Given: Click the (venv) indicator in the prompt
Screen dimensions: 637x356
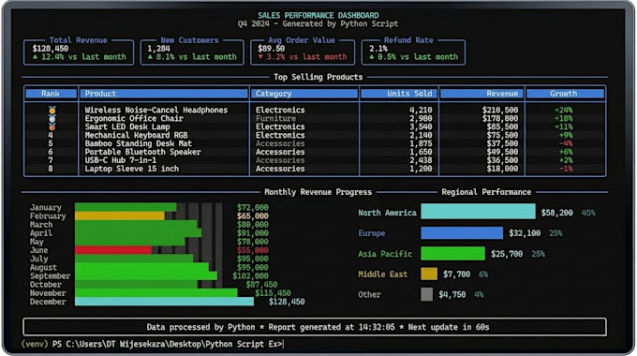Looking at the screenshot, I should 35,344.
